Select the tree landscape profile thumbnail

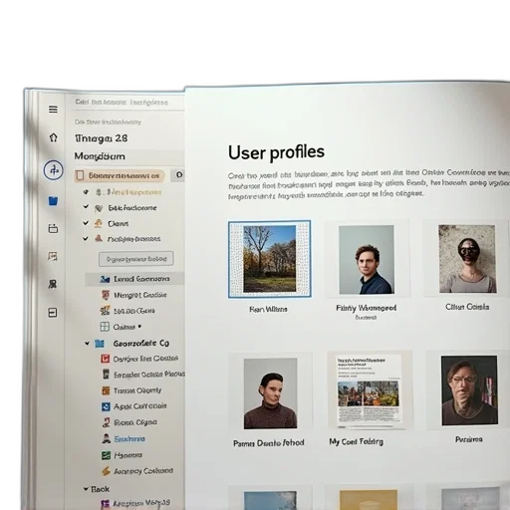270,259
